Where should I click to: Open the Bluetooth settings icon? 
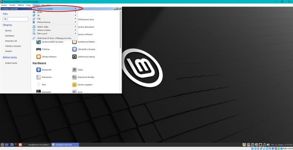click(39, 70)
